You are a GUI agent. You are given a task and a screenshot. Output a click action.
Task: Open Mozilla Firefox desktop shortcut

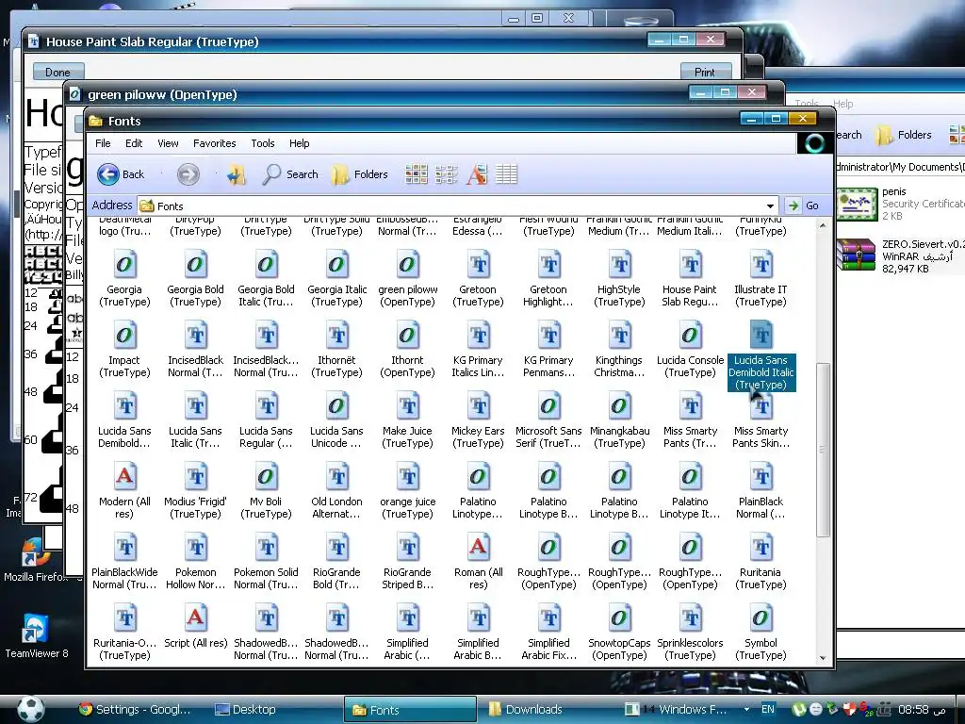[37, 560]
